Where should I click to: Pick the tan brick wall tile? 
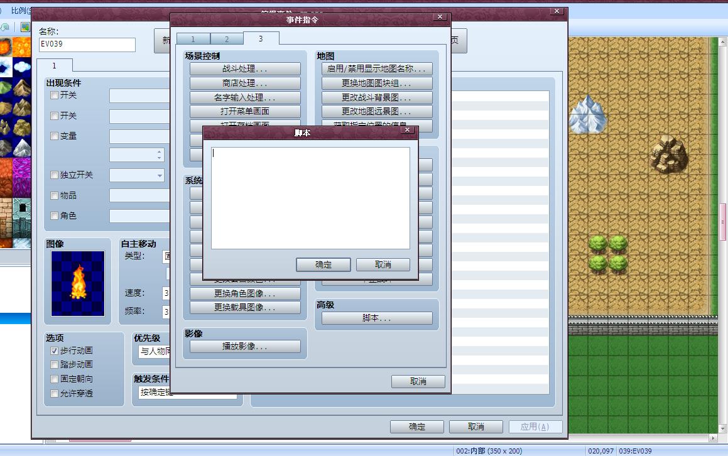click(5, 218)
